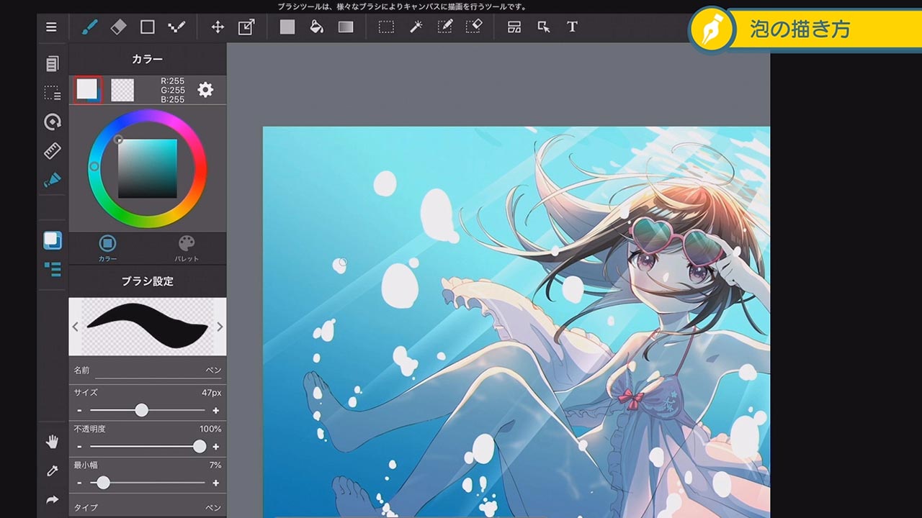The width and height of the screenshot is (922, 518).
Task: Click the highlighted brush icon in the sidebar
Action: click(x=53, y=180)
